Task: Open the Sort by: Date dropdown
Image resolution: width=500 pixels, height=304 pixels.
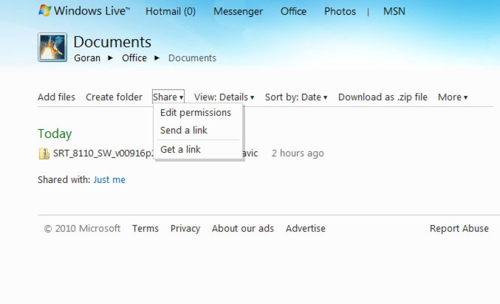Action: (x=296, y=97)
